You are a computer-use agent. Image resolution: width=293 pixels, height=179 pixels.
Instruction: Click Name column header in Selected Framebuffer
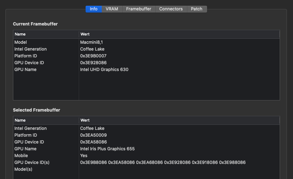(x=46, y=121)
